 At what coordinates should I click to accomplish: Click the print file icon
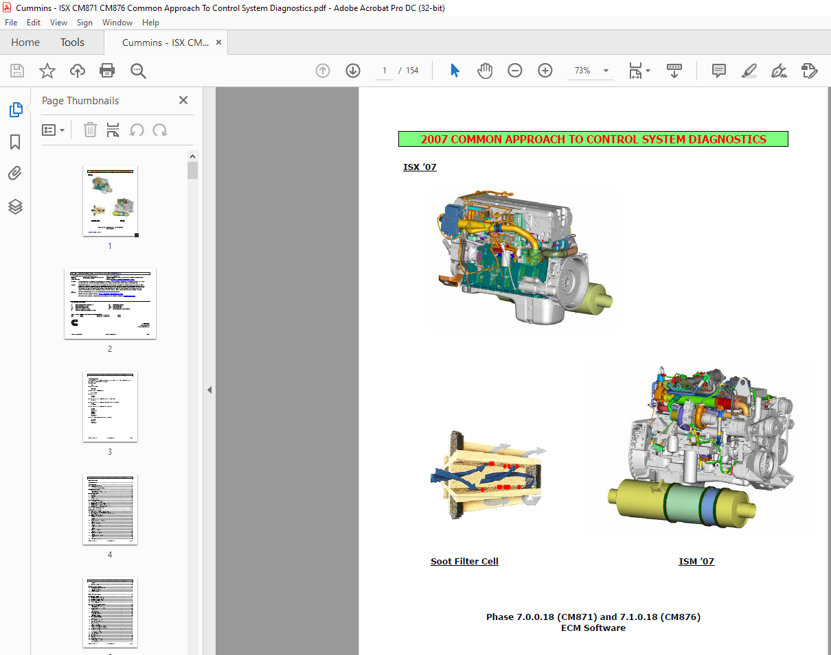107,71
